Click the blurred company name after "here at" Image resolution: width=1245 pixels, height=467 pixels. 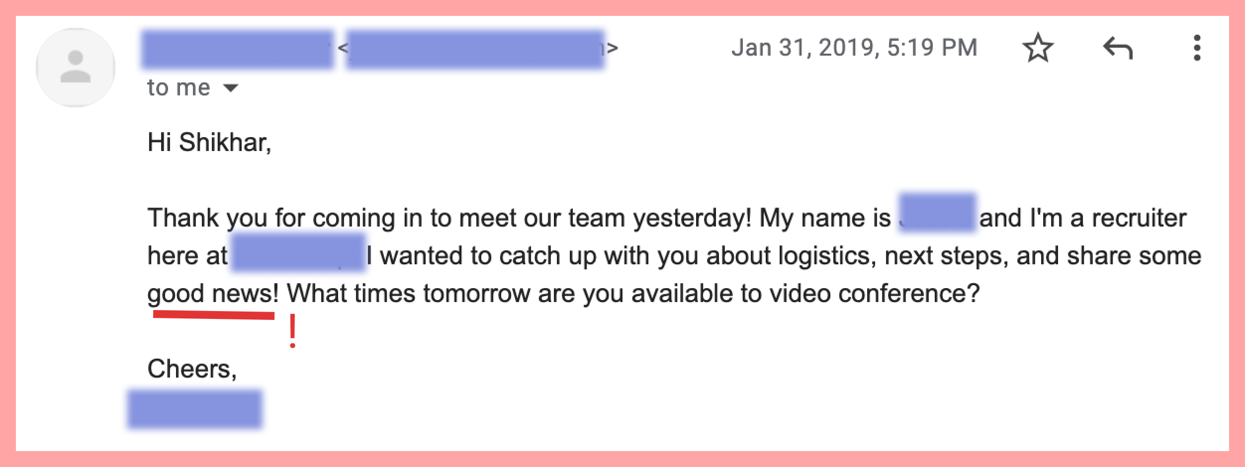299,252
